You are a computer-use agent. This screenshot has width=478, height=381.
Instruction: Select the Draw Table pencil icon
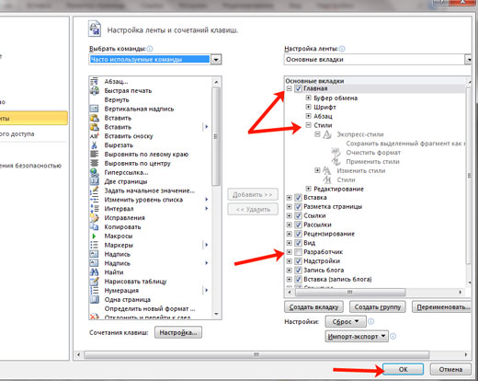[95, 282]
